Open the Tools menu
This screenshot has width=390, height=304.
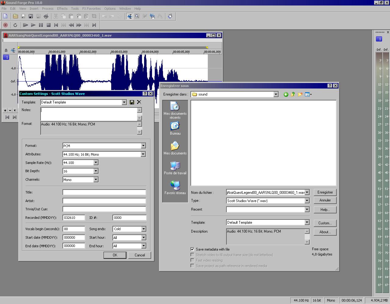point(75,9)
